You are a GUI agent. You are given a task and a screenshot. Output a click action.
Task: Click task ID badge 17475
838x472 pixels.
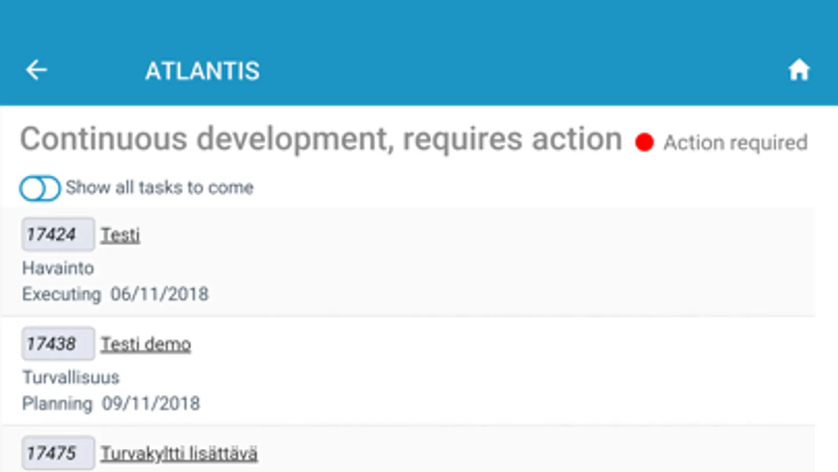pyautogui.click(x=58, y=453)
